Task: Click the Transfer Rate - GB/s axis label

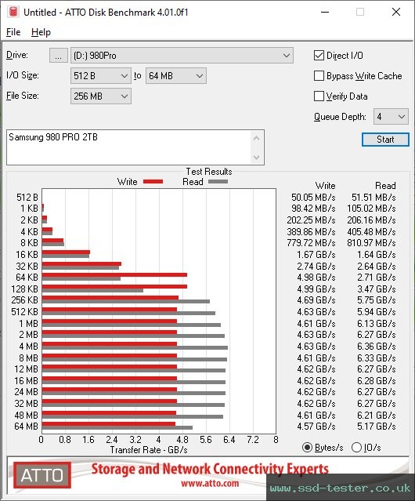Action: [149, 450]
